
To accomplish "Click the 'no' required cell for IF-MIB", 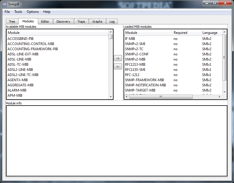I will tap(175, 39).
